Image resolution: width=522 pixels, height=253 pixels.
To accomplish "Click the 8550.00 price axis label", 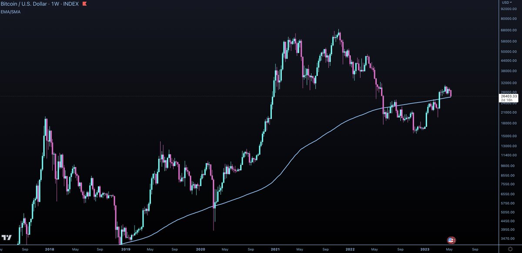I will point(509,175).
